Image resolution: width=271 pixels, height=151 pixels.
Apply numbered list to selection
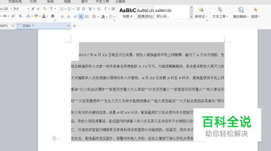(70, 9)
